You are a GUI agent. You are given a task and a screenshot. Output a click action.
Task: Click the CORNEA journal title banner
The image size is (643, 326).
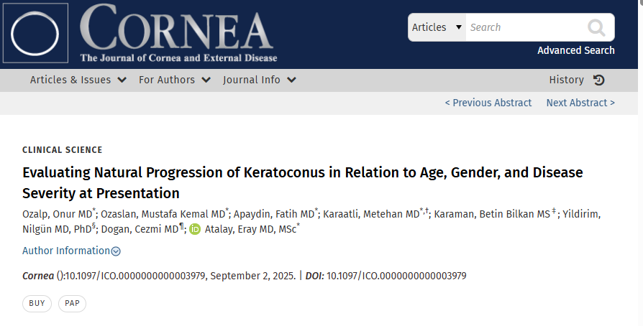click(178, 33)
